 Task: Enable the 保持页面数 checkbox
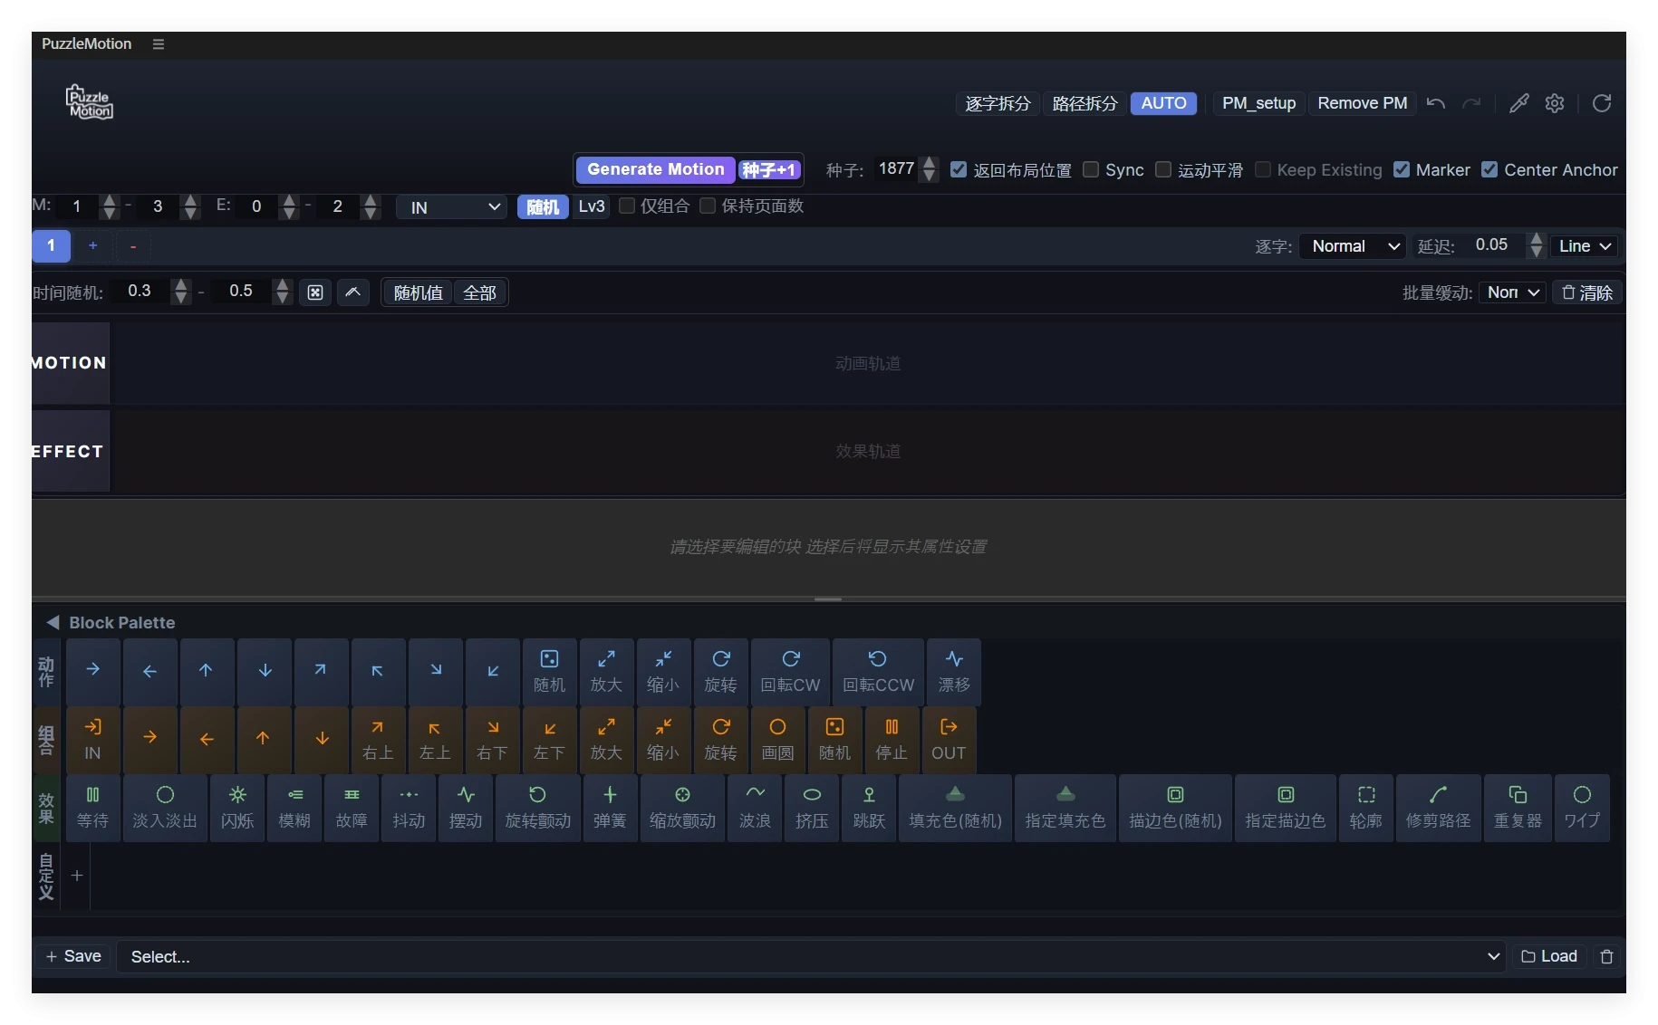coord(708,206)
